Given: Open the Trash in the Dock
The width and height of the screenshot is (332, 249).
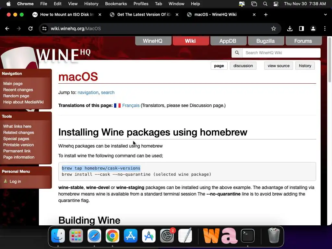Looking at the screenshot, I should click(274, 235).
